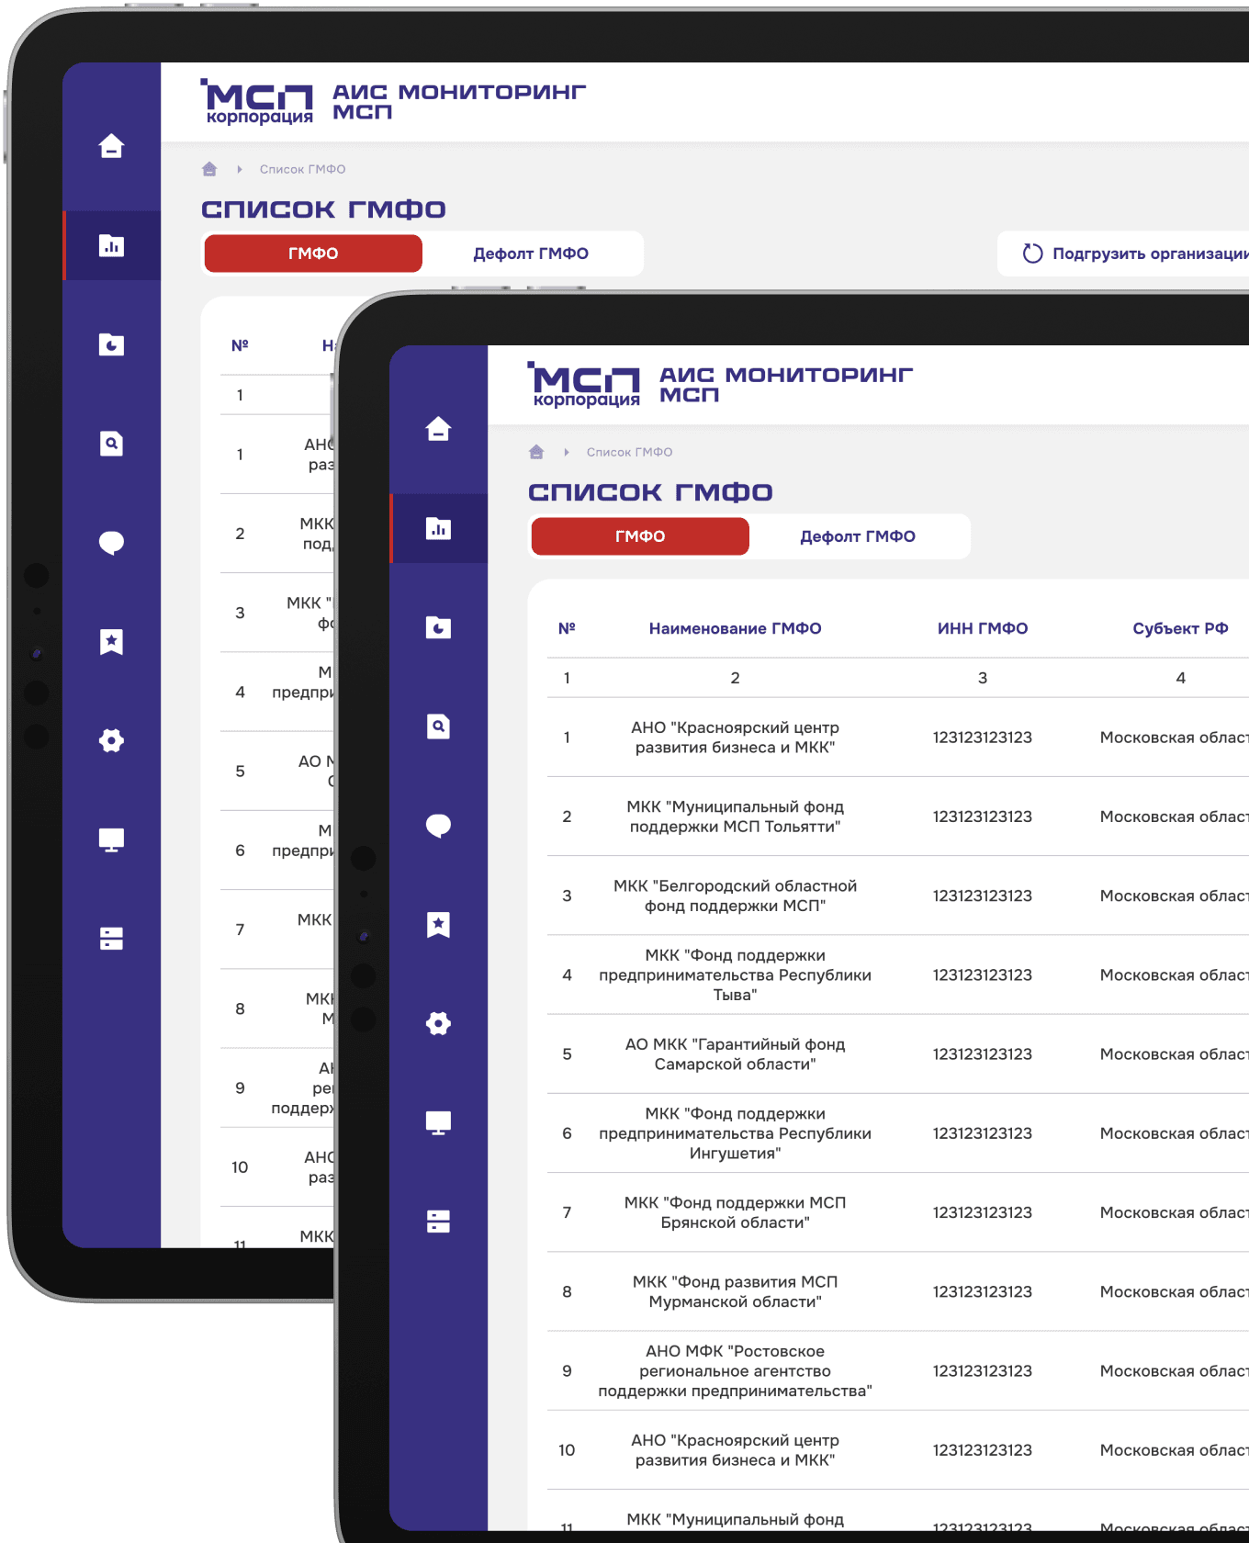This screenshot has width=1249, height=1543.
Task: Switch to Дефолт ГМФО tab on front tablet
Action: point(858,536)
